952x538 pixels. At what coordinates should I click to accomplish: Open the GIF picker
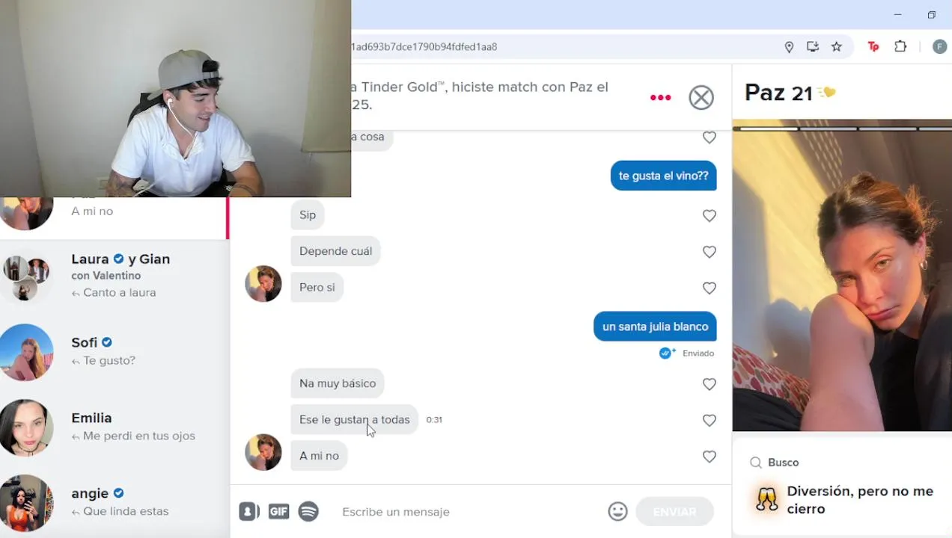[x=278, y=511]
